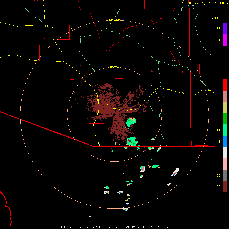Click the 'BI' legend label
229x229 pixels.
pos(218,187)
